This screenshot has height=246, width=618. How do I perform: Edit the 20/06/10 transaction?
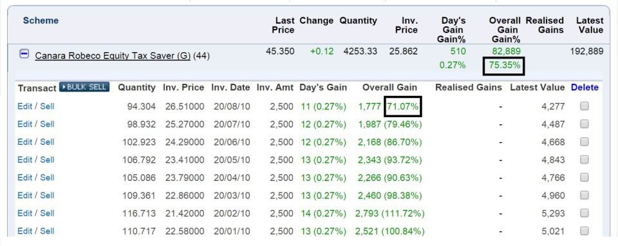tap(25, 142)
